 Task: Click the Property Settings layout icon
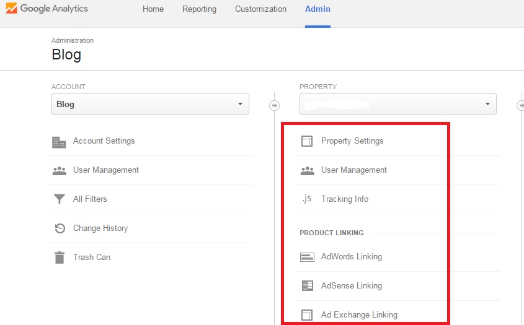point(307,141)
